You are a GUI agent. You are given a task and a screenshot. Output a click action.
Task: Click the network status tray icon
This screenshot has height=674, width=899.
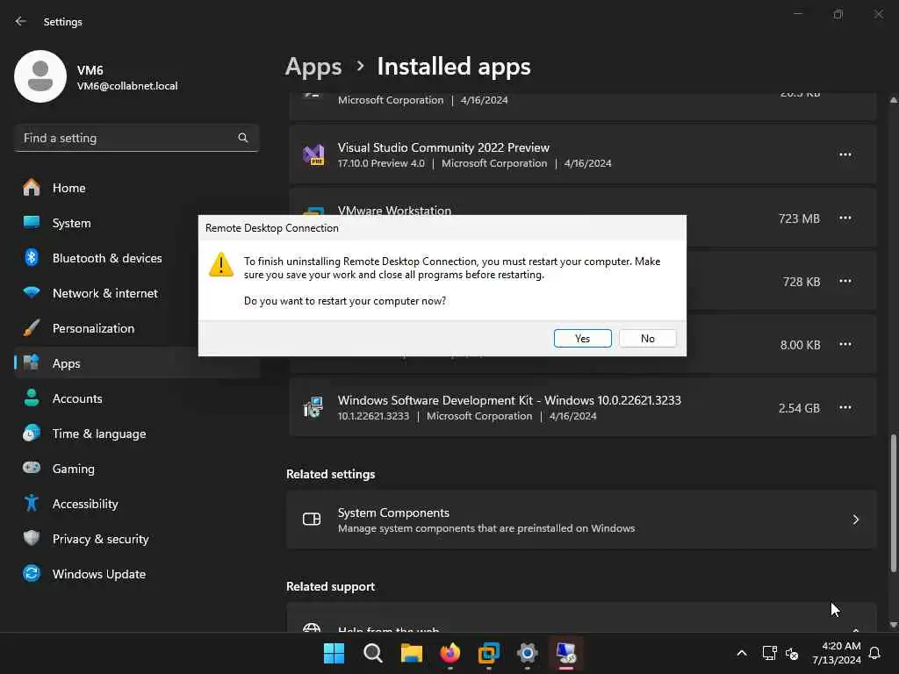click(769, 653)
